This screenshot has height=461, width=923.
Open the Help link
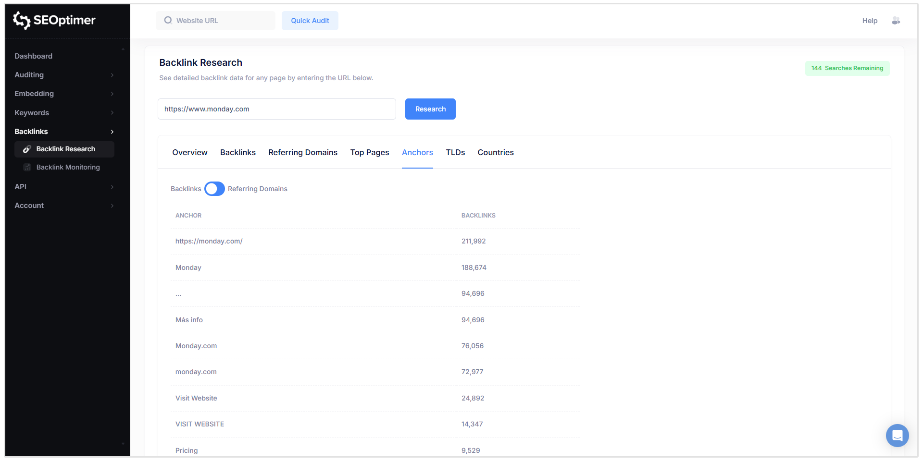[869, 21]
